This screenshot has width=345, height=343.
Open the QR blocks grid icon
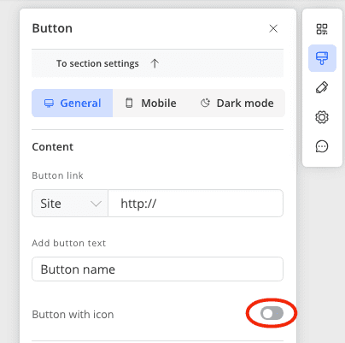322,29
